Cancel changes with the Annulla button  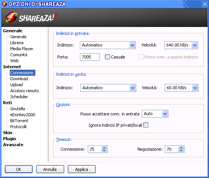[50, 169]
